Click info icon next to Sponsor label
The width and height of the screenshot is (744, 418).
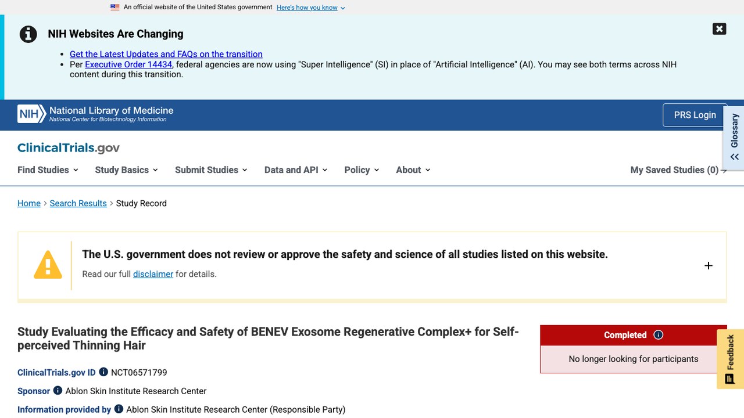pyautogui.click(x=58, y=391)
